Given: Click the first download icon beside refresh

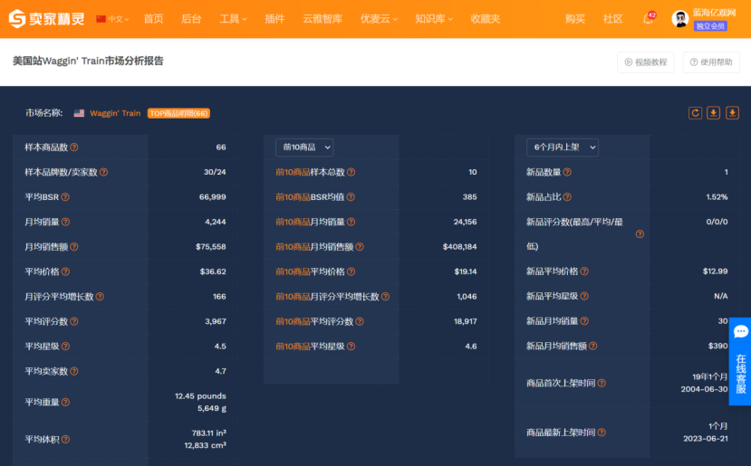Looking at the screenshot, I should tap(714, 113).
